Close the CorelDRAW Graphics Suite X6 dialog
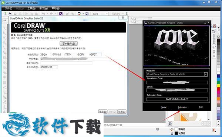This screenshot has width=222, height=137. tap(123, 17)
